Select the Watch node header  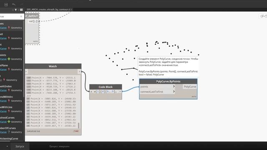[x=53, y=66]
